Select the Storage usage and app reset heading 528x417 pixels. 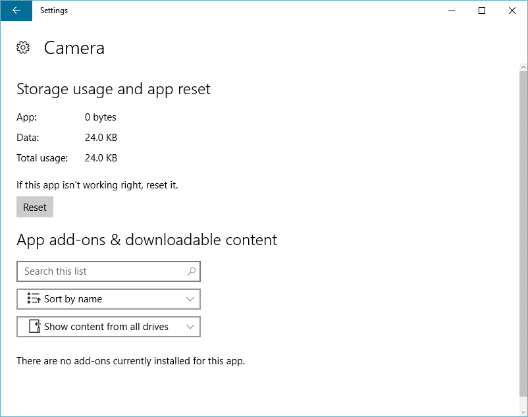point(113,89)
